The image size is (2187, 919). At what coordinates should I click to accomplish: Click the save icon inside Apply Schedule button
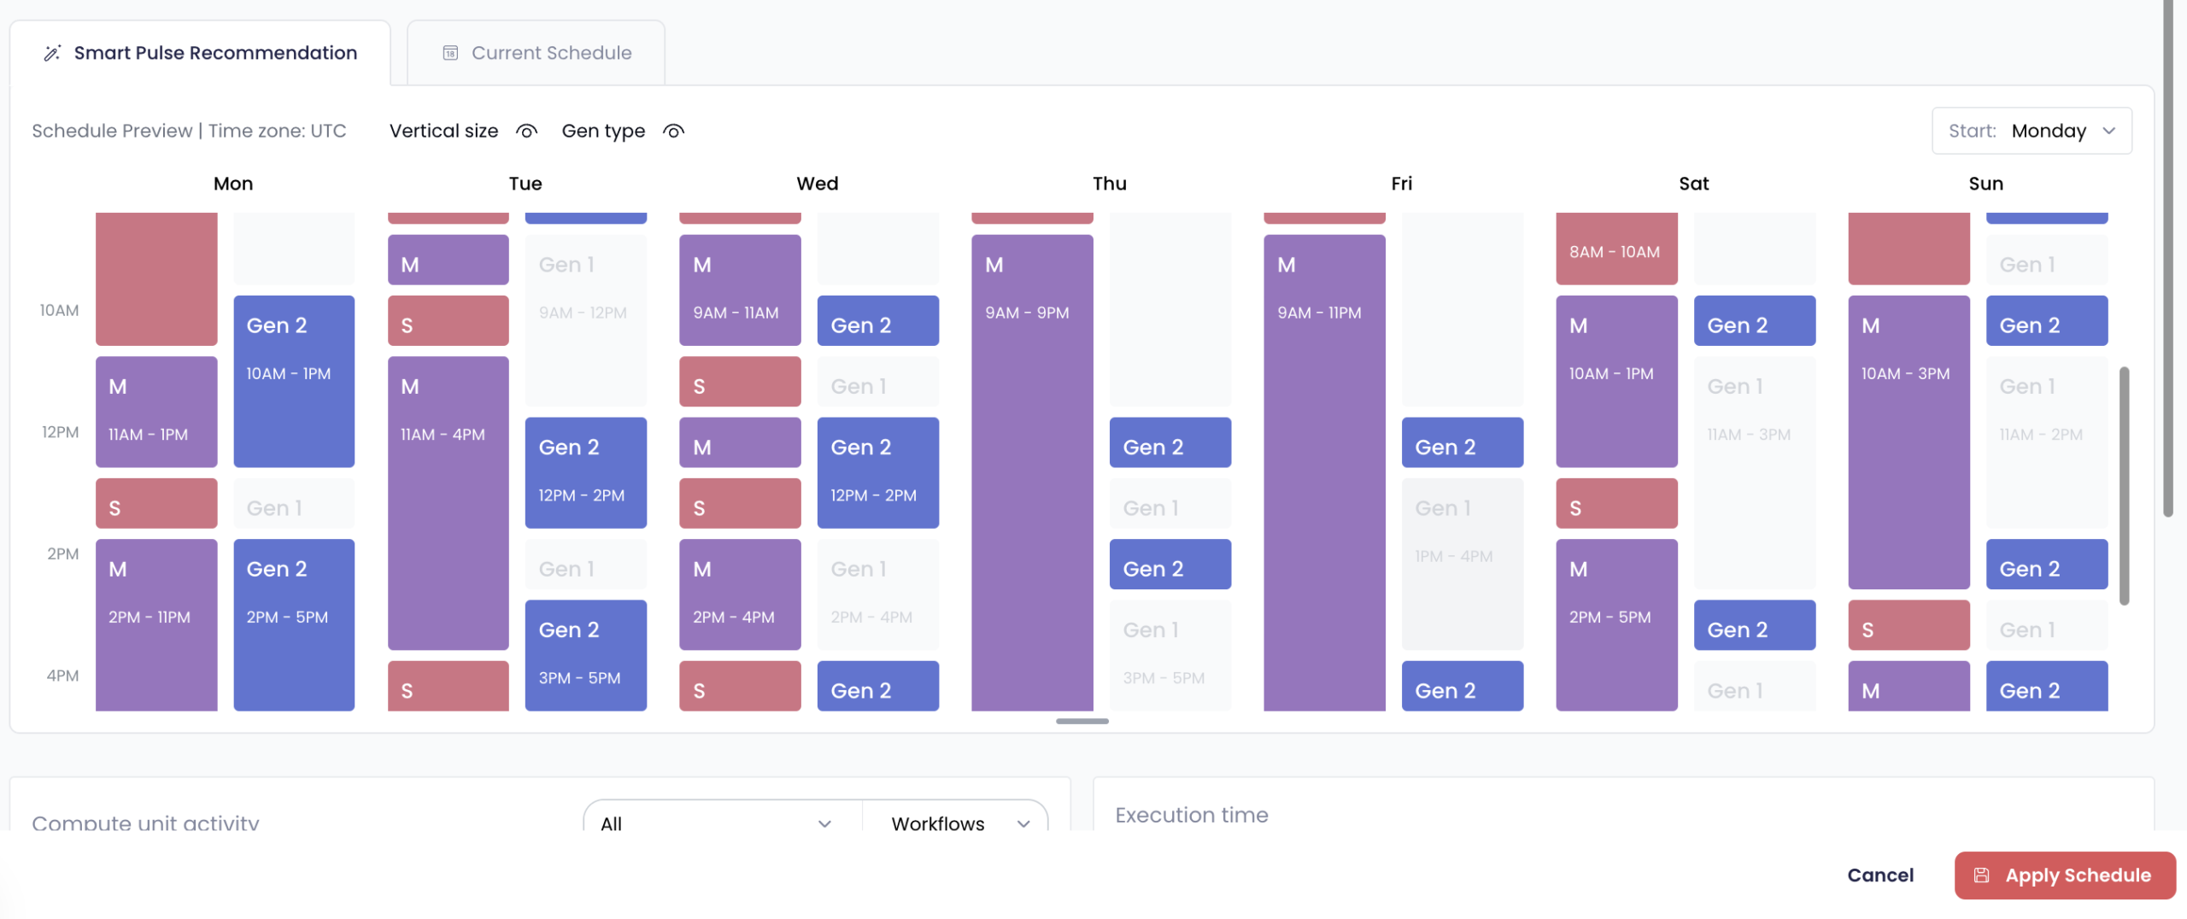tap(1982, 875)
